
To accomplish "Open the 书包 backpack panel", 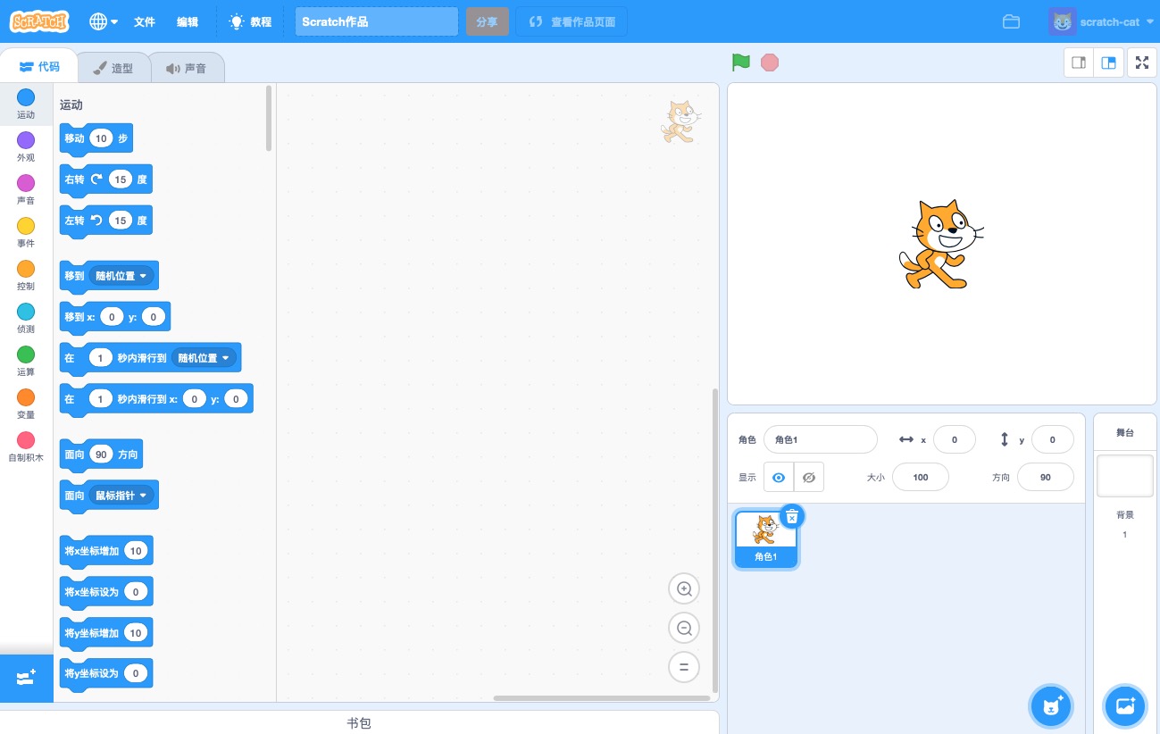I will pos(359,722).
